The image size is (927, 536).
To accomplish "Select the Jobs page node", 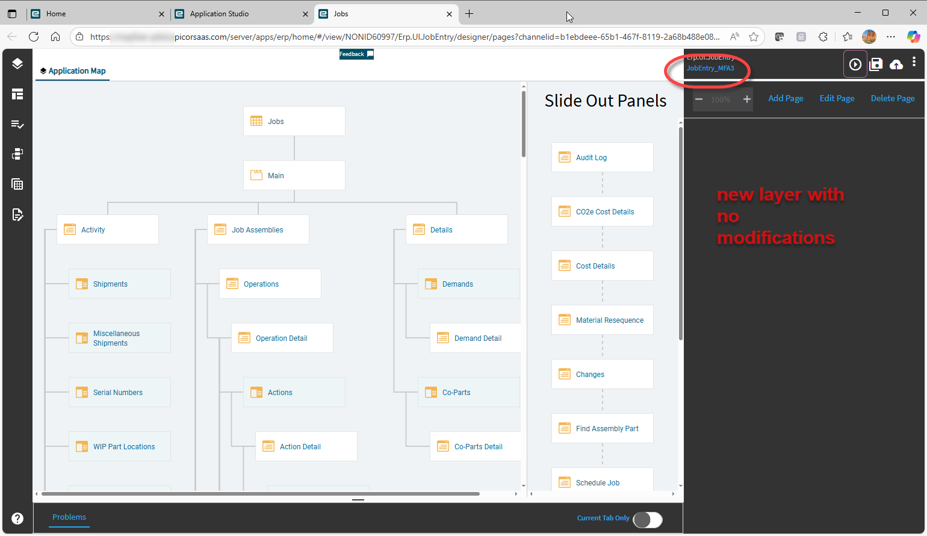I will pyautogui.click(x=294, y=121).
